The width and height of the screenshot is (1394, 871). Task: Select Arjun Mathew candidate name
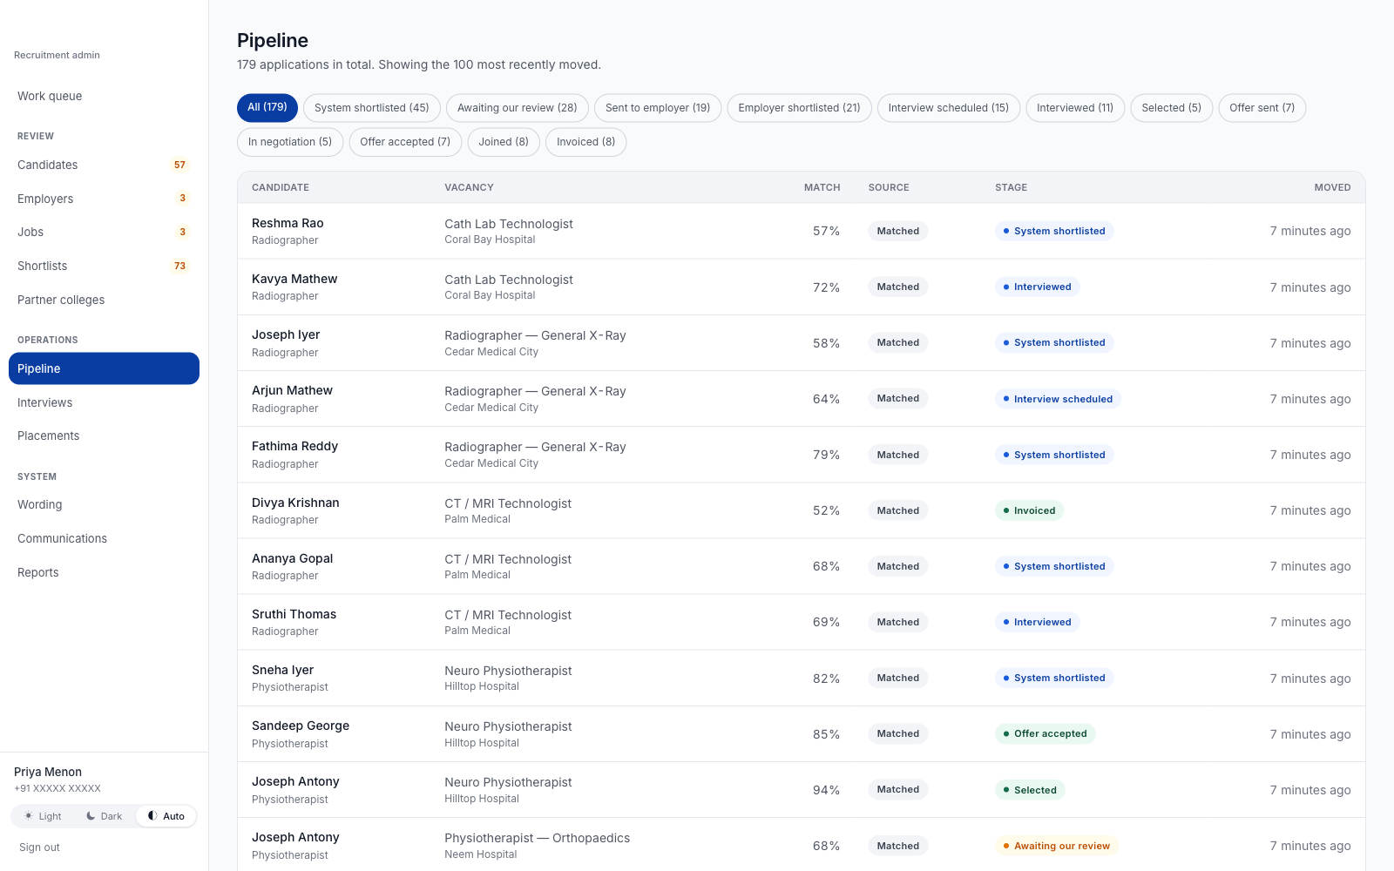click(x=292, y=390)
